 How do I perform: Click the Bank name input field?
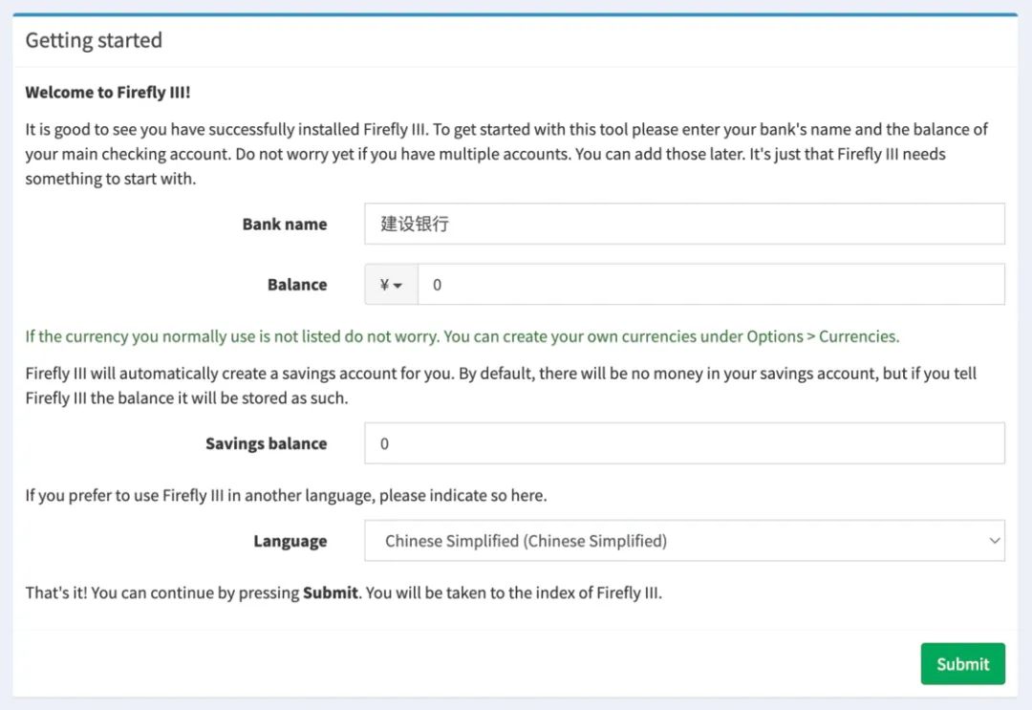[x=684, y=224]
